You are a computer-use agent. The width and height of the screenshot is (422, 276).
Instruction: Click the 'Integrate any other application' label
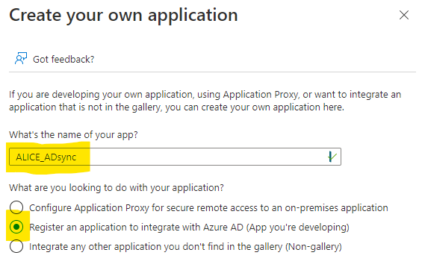click(185, 247)
